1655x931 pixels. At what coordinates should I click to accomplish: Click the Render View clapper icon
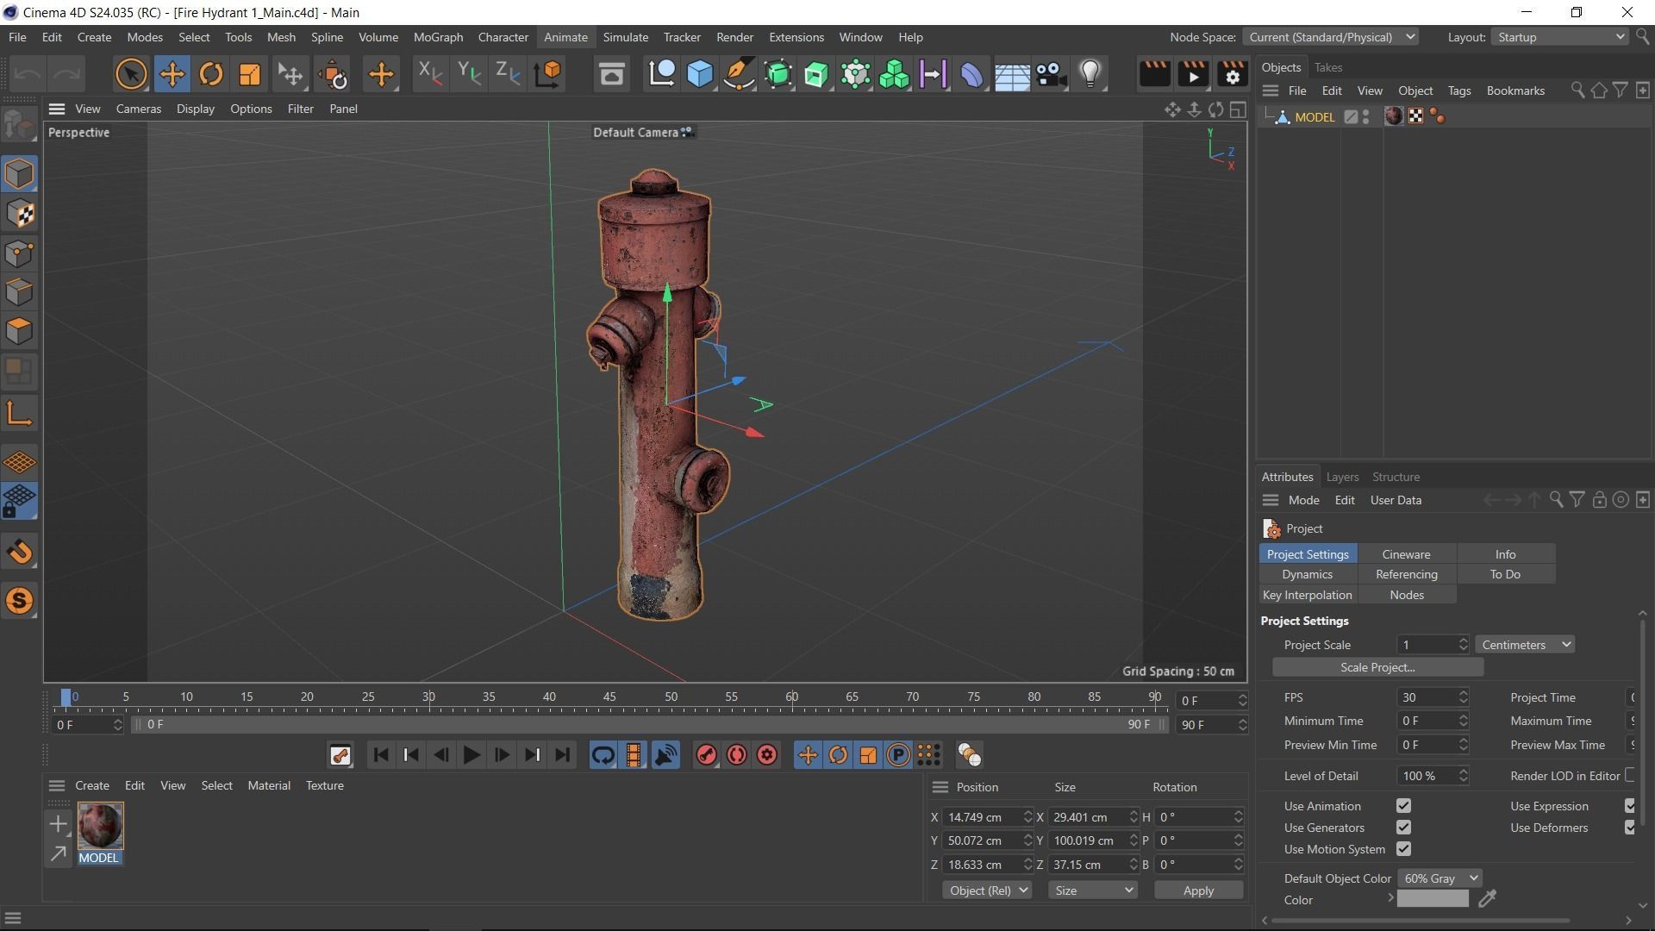pyautogui.click(x=1154, y=74)
